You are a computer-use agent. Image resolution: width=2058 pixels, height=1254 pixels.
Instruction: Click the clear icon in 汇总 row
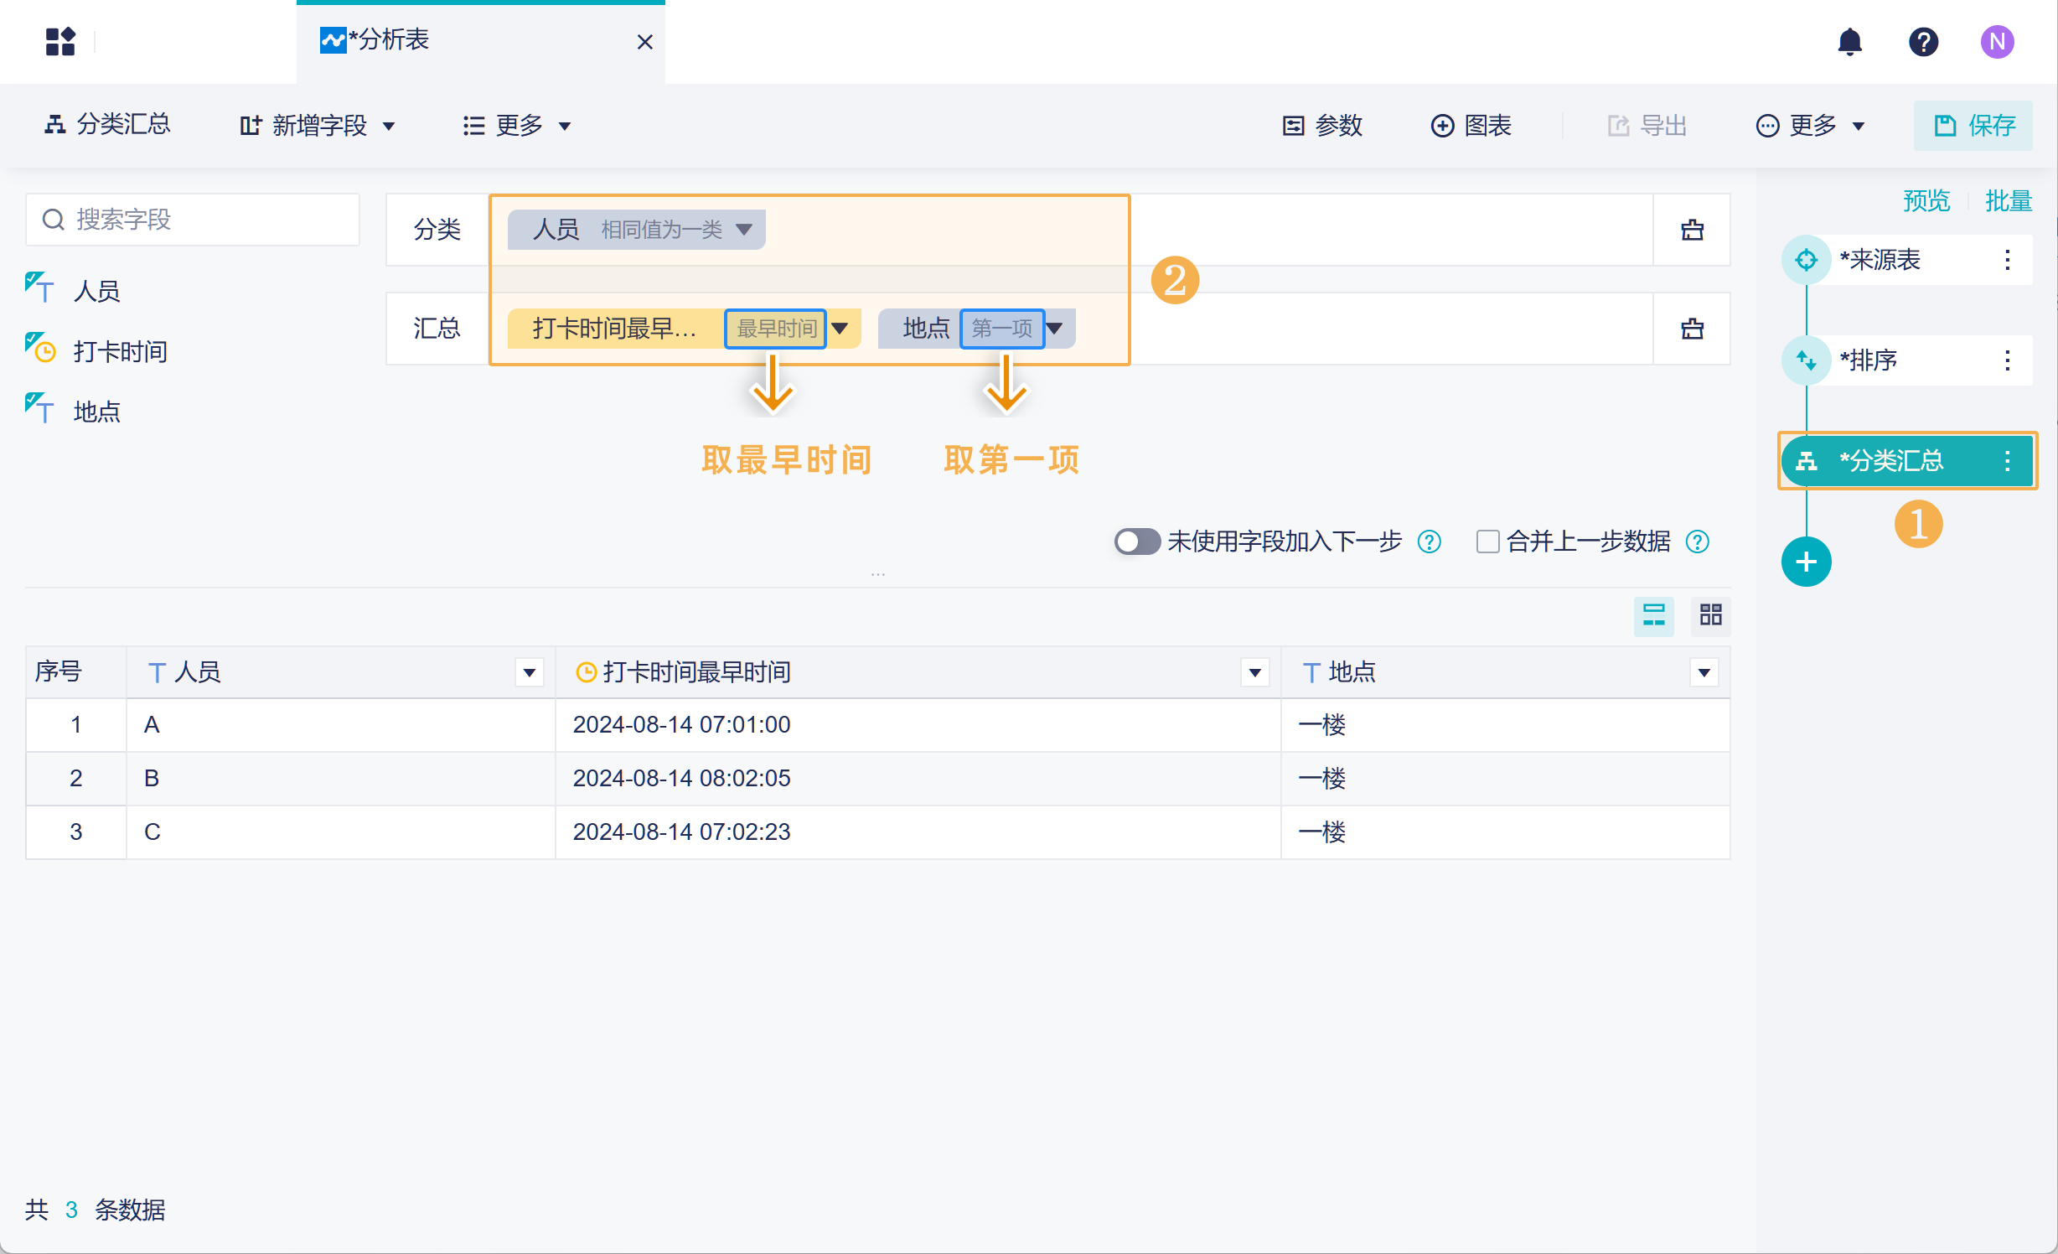click(1692, 329)
